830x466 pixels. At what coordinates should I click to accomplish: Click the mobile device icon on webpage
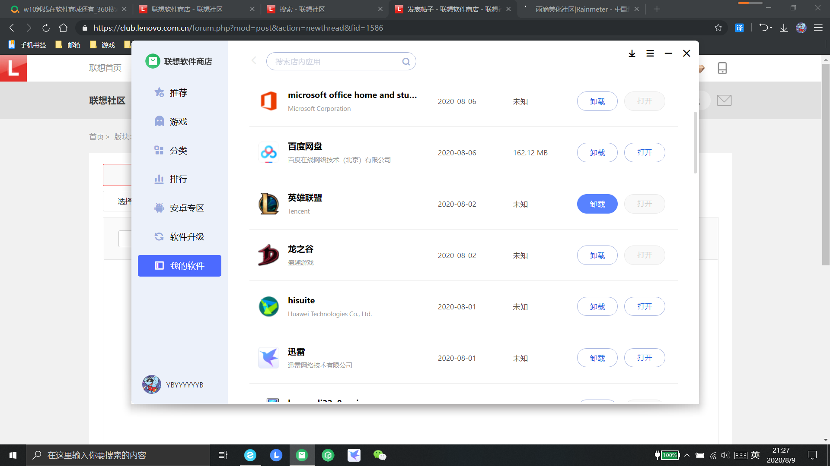[x=722, y=68]
